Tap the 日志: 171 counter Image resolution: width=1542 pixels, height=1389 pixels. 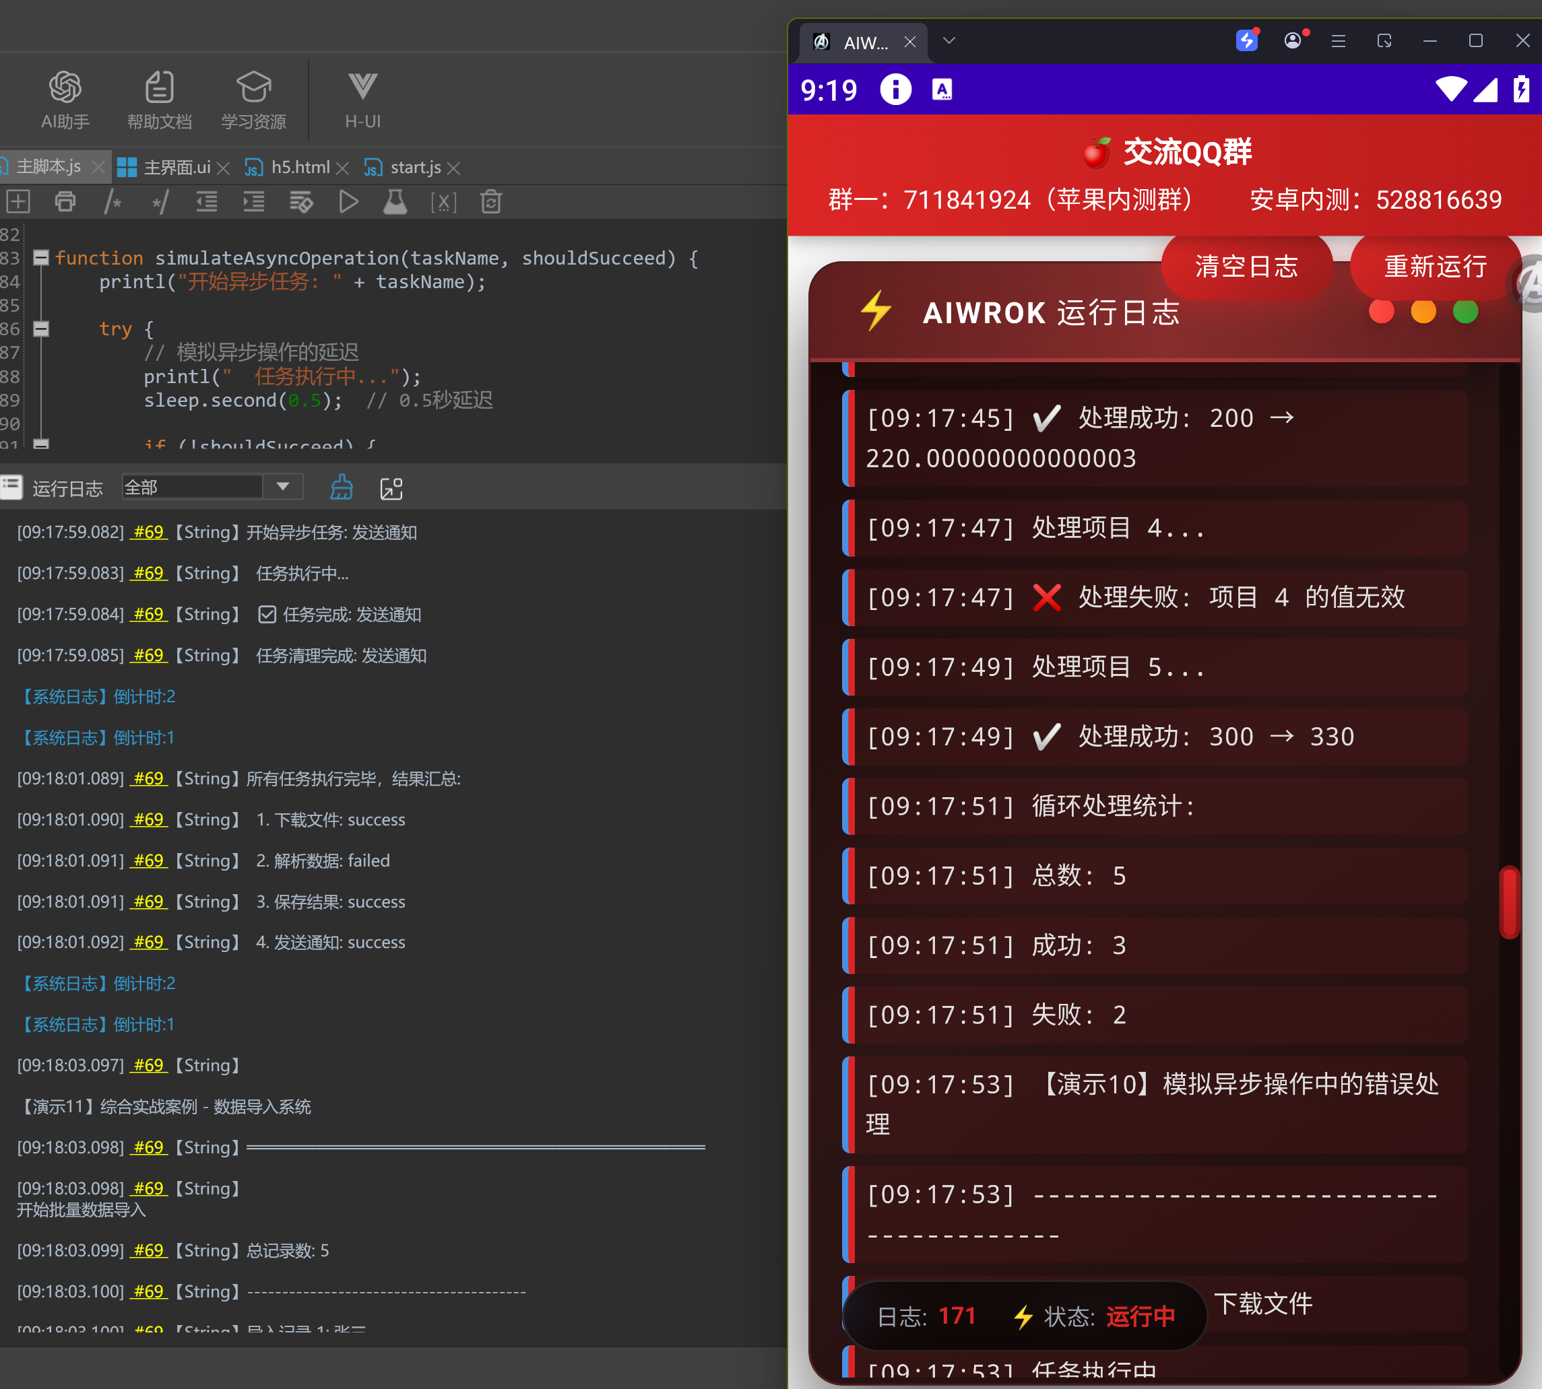(x=926, y=1316)
